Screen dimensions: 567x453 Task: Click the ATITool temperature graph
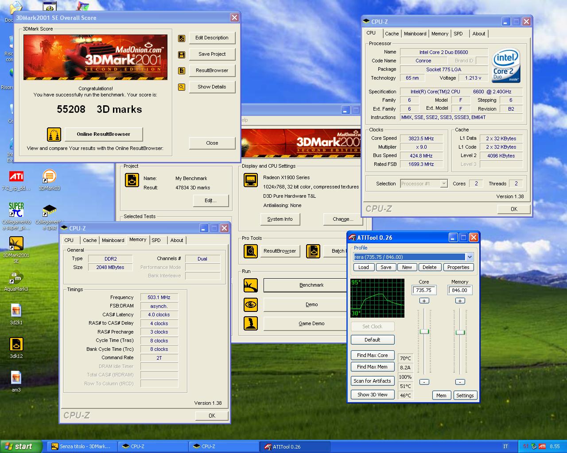coord(377,298)
